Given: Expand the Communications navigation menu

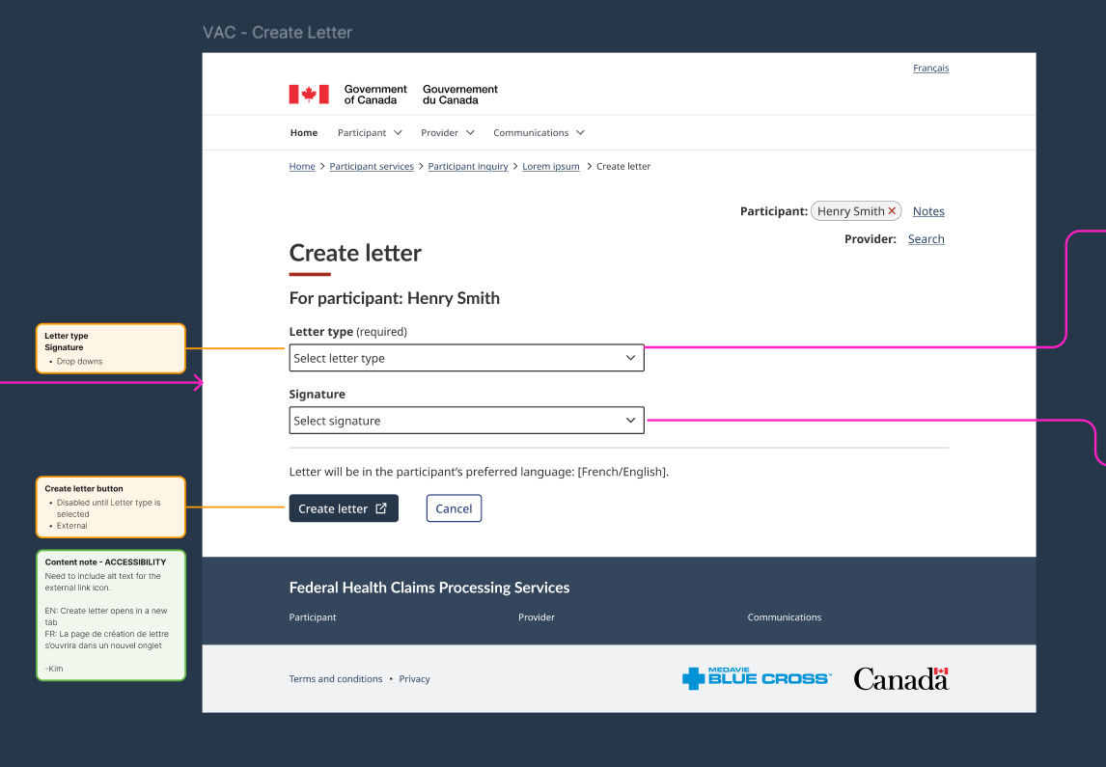Looking at the screenshot, I should click(539, 132).
